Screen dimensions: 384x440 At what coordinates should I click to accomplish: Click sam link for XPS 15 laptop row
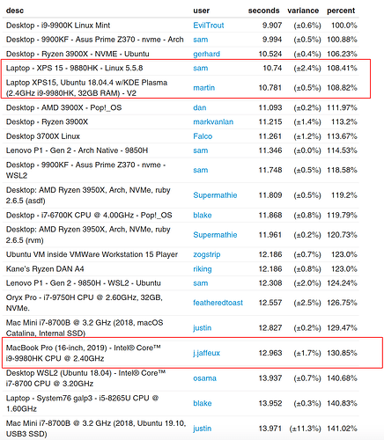(x=201, y=68)
